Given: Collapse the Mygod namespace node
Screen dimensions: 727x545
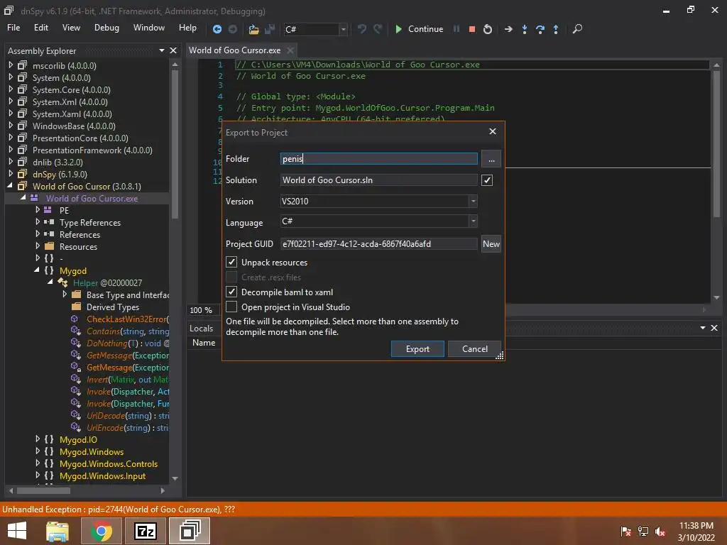Looking at the screenshot, I should click(37, 270).
